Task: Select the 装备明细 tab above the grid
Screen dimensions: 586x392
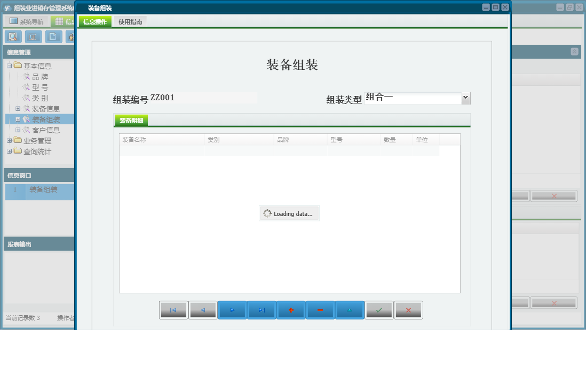Action: coord(130,120)
